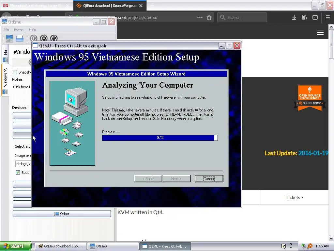Click the Notes 'Click here to' text in QtEmu
This screenshot has height=251, width=334.
22,87
